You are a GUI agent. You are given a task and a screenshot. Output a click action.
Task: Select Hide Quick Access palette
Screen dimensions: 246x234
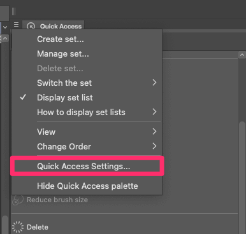tap(87, 186)
